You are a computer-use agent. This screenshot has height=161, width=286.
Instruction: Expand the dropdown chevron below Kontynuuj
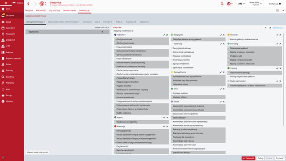pos(283,10)
